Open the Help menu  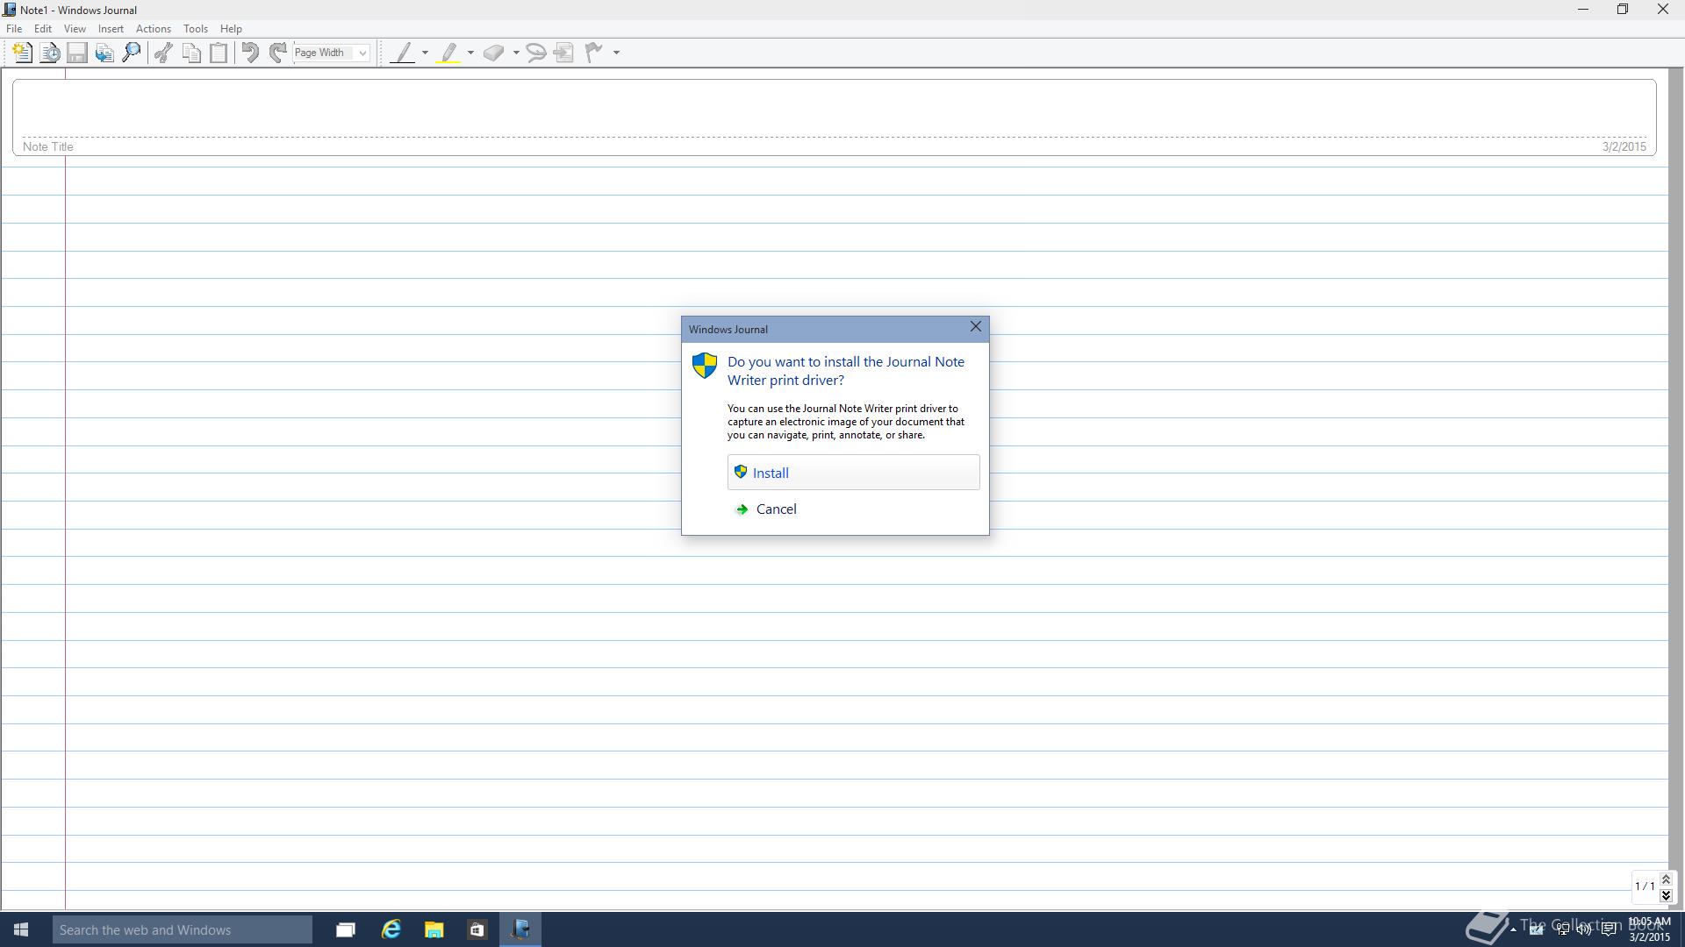(231, 29)
